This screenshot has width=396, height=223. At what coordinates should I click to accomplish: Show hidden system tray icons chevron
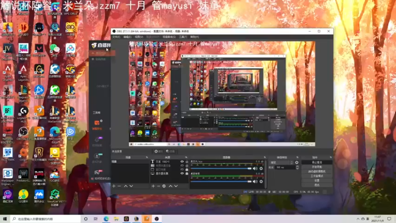point(358,219)
